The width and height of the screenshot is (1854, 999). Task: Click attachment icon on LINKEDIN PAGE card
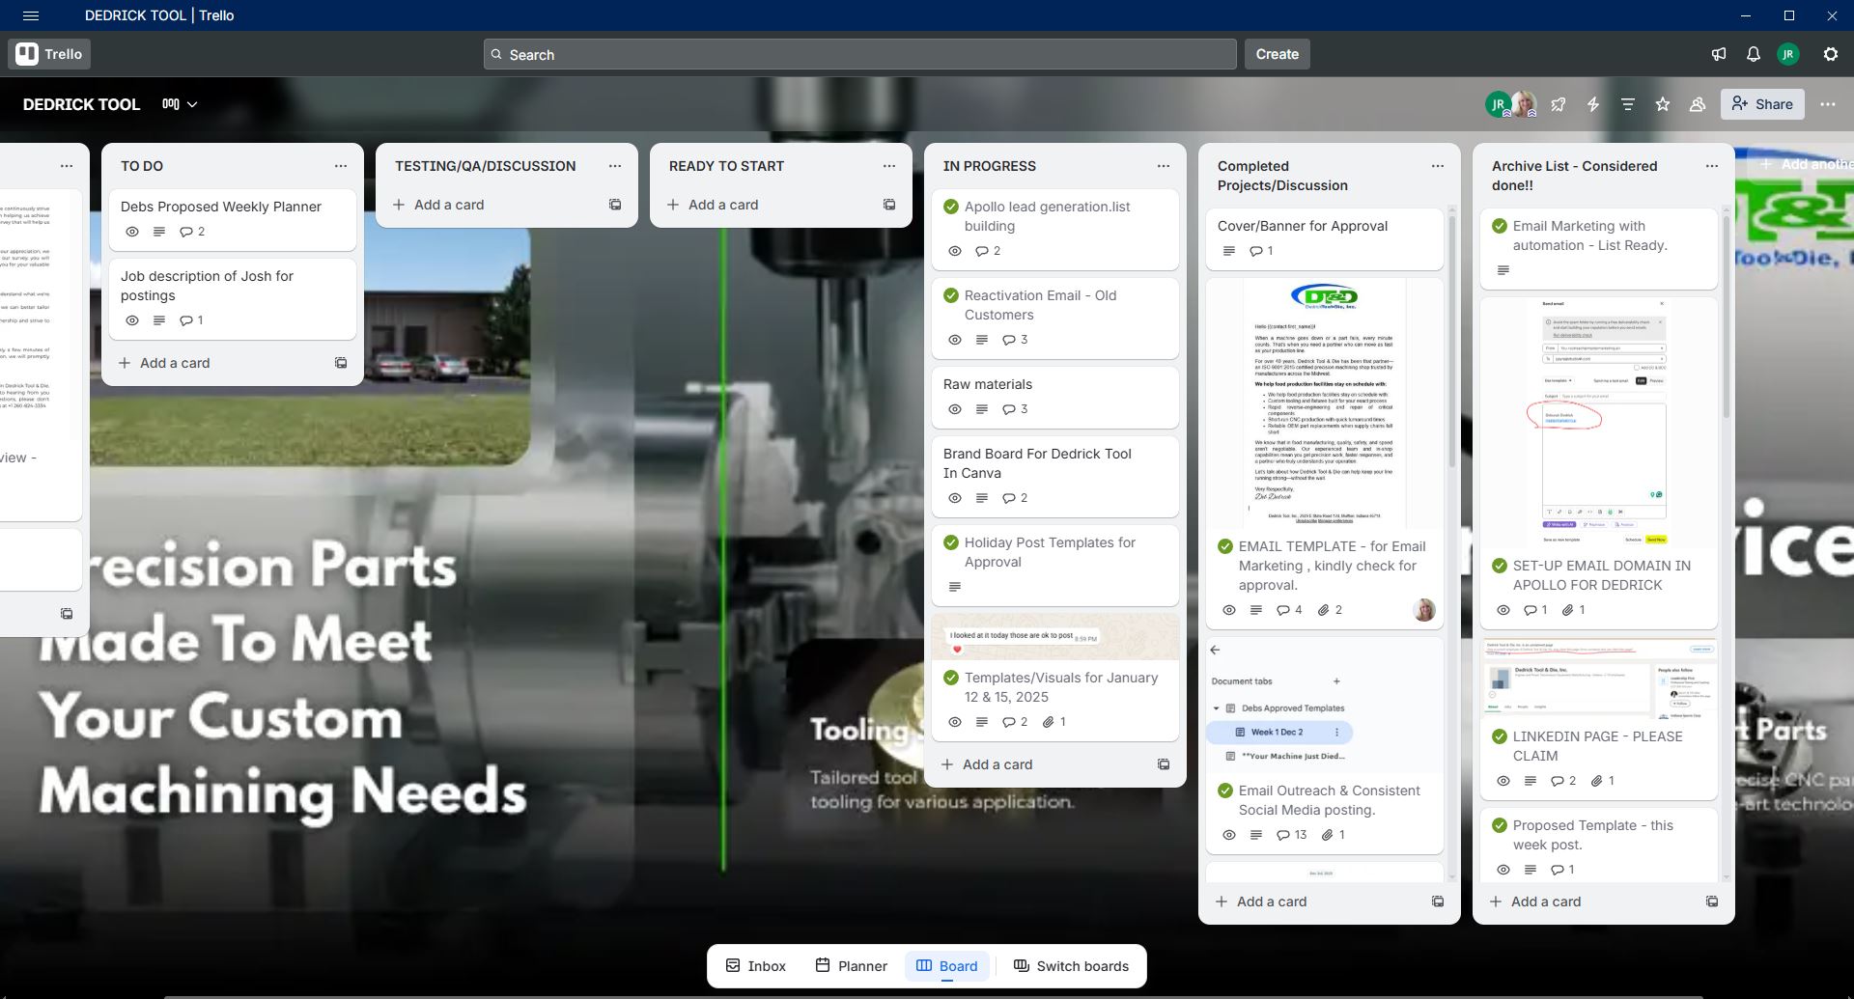click(1596, 781)
